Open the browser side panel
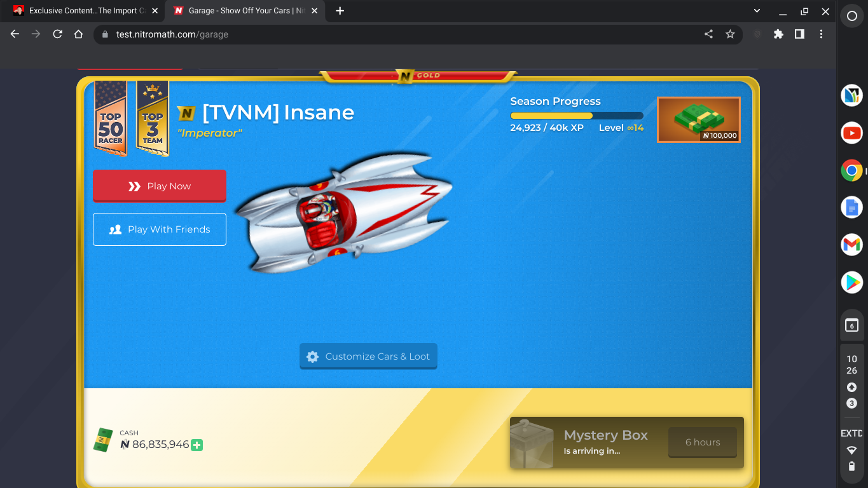The height and width of the screenshot is (488, 868). pyautogui.click(x=799, y=34)
